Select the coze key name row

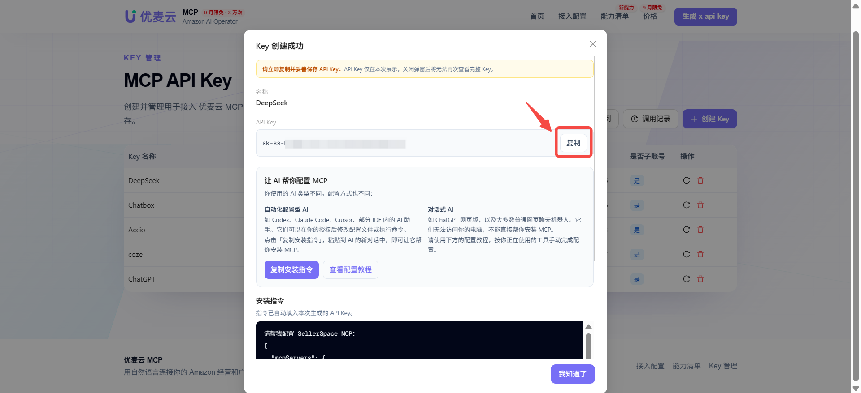coord(135,255)
